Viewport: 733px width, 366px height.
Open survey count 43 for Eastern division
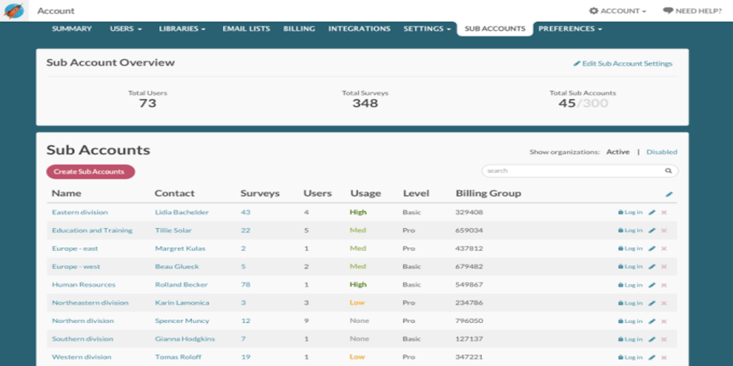[x=246, y=213]
